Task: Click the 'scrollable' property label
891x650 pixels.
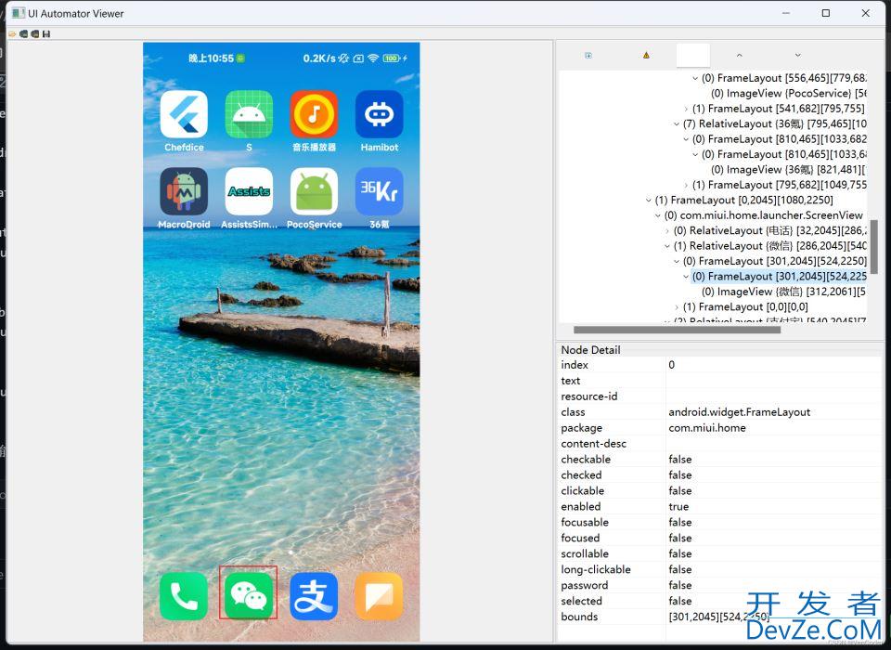Action: point(585,554)
